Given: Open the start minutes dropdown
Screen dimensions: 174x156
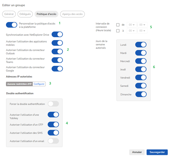Looking at the screenshot, I should pyautogui.click(x=142, y=25).
